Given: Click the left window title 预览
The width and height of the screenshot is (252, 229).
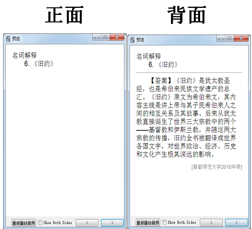Looking at the screenshot, I should tap(16, 39).
